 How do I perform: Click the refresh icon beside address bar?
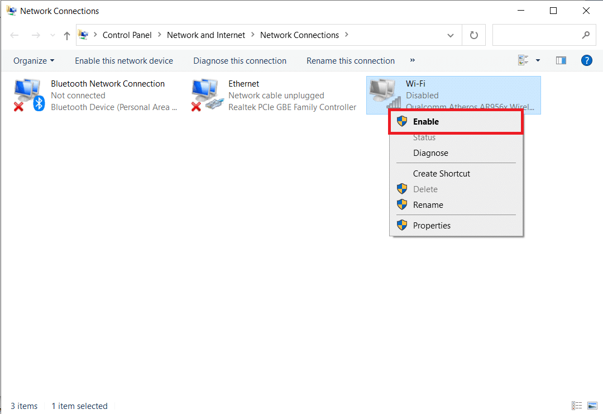click(x=474, y=35)
